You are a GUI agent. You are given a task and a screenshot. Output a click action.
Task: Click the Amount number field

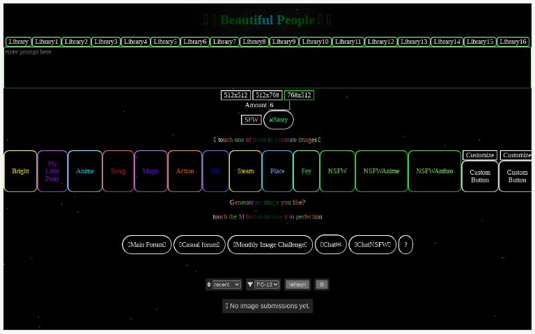[279, 105]
